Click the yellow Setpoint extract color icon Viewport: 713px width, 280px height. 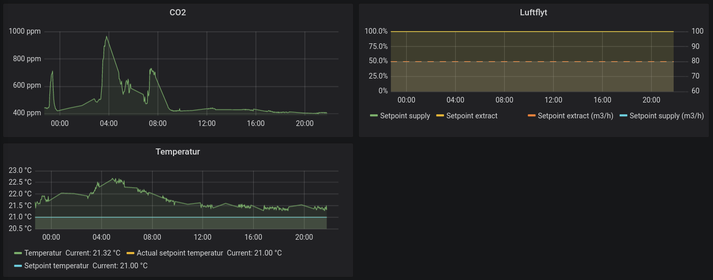pyautogui.click(x=440, y=116)
